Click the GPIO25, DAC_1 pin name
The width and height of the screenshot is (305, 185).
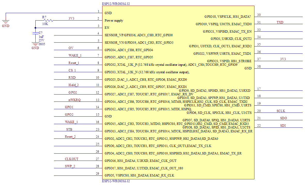(x=146, y=80)
